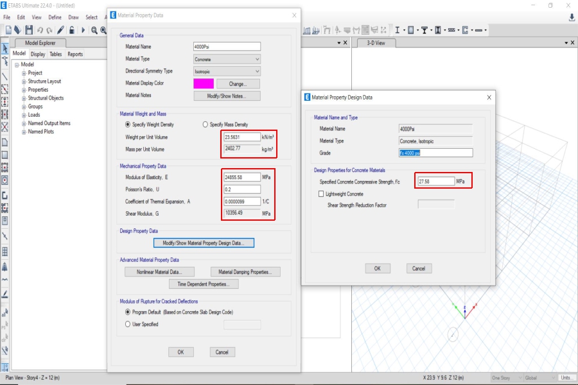Click Cancel in Material Property Design Data dialog
The image size is (578, 385).
[419, 269]
